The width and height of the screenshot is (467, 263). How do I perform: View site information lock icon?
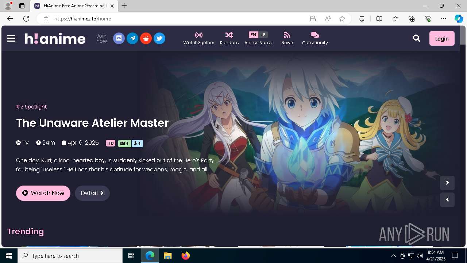tap(46, 19)
